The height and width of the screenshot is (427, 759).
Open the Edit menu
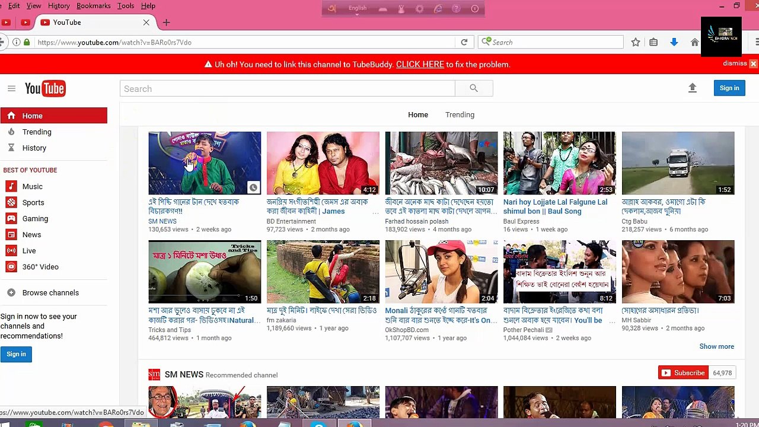[x=14, y=6]
